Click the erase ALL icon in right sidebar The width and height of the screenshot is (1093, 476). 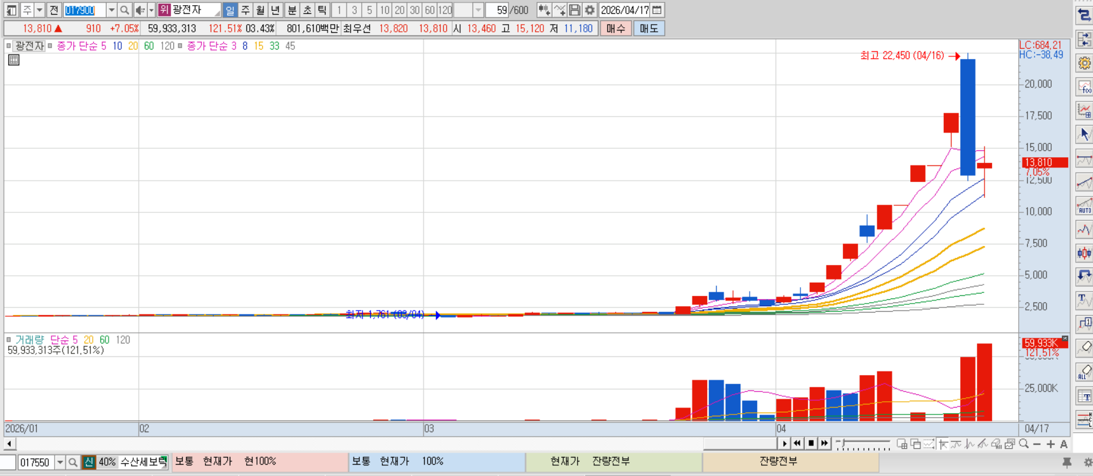pos(1084,371)
